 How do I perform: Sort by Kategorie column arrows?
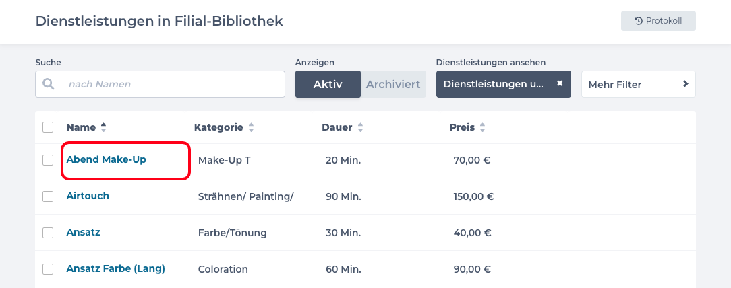tap(251, 127)
